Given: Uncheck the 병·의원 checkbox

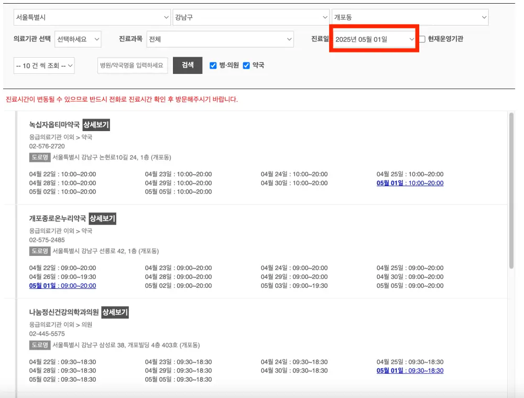Looking at the screenshot, I should coord(213,65).
